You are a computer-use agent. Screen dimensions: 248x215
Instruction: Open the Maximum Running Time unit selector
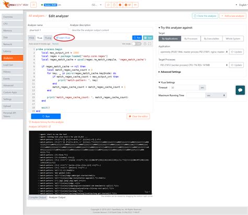[216, 95]
